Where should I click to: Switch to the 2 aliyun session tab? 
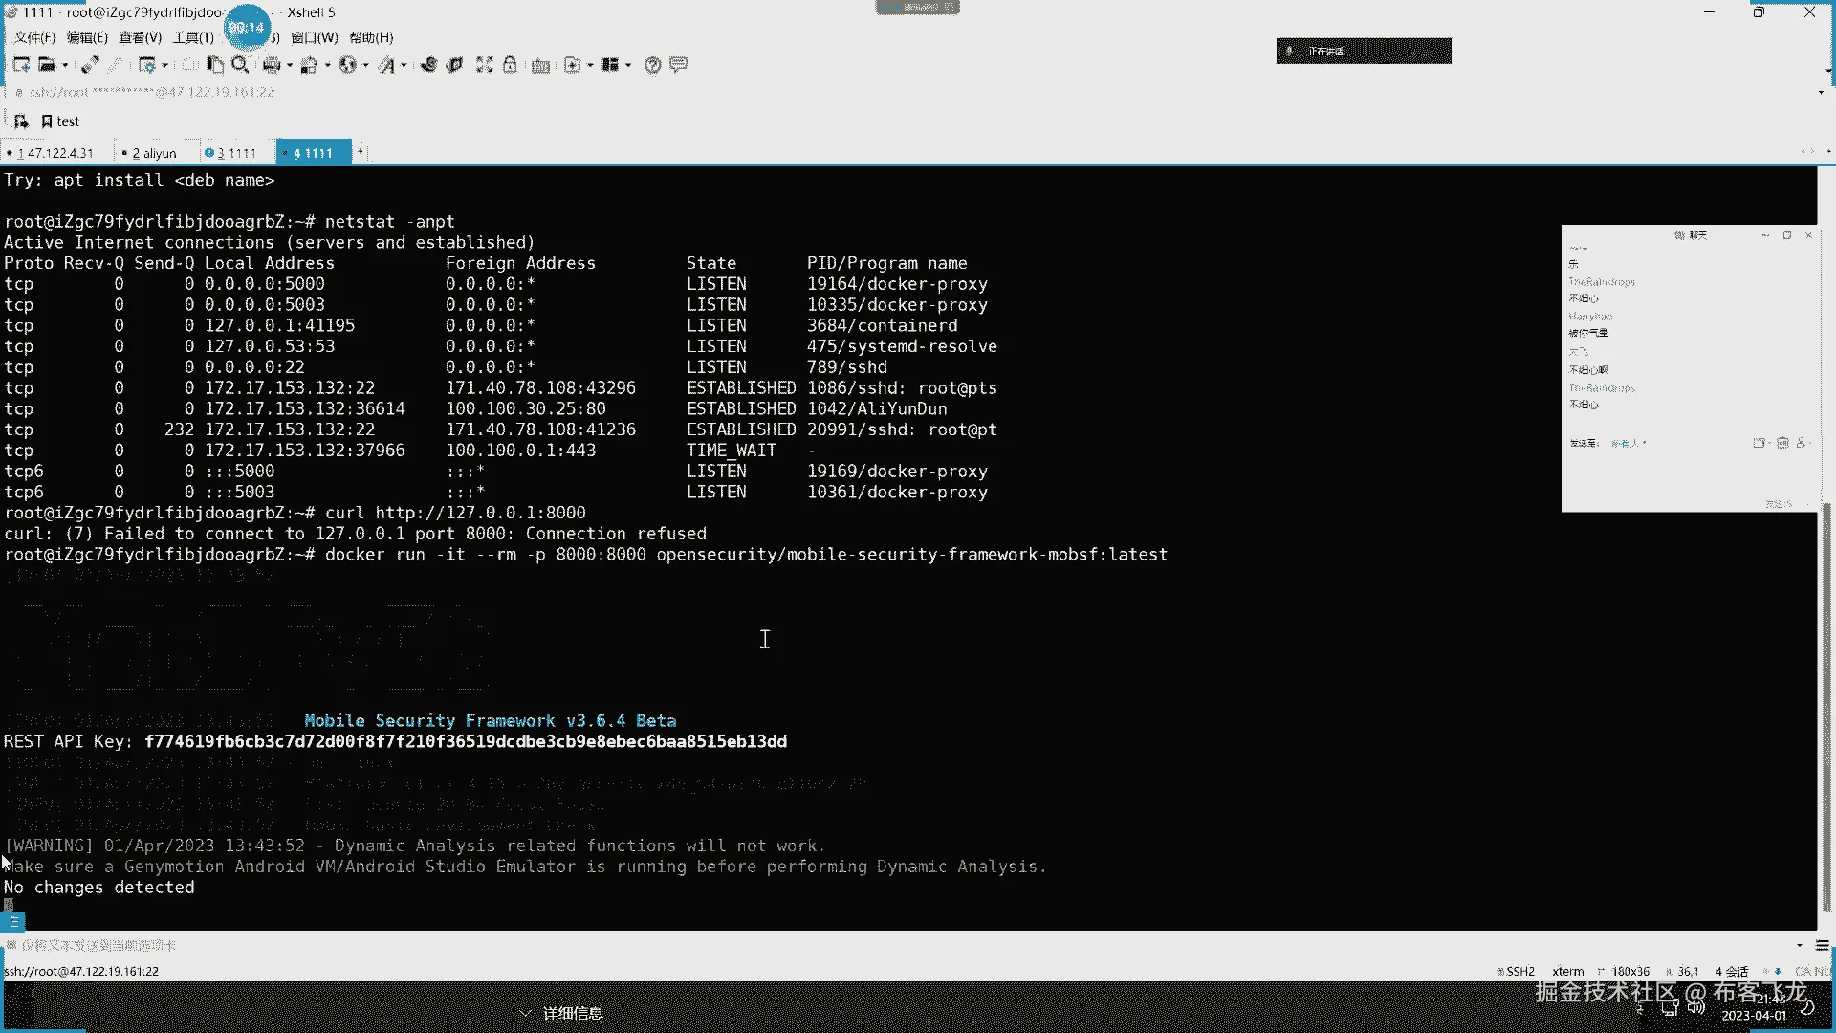point(154,153)
